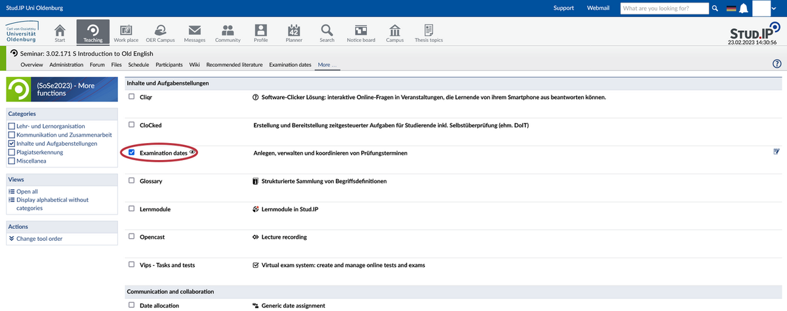Viewport: 787px width, 311px height.
Task: Select Display alphabetical without categories
Action: tap(52, 203)
